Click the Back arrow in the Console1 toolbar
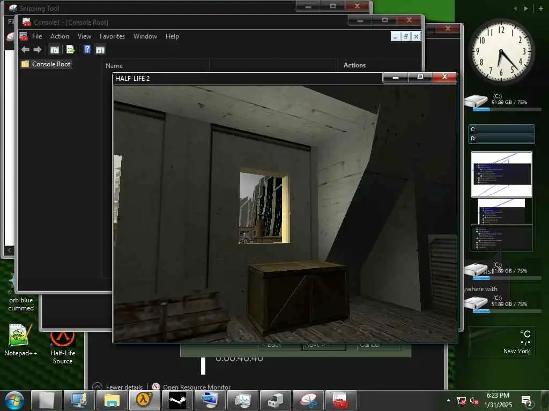The height and width of the screenshot is (411, 549). coord(25,50)
